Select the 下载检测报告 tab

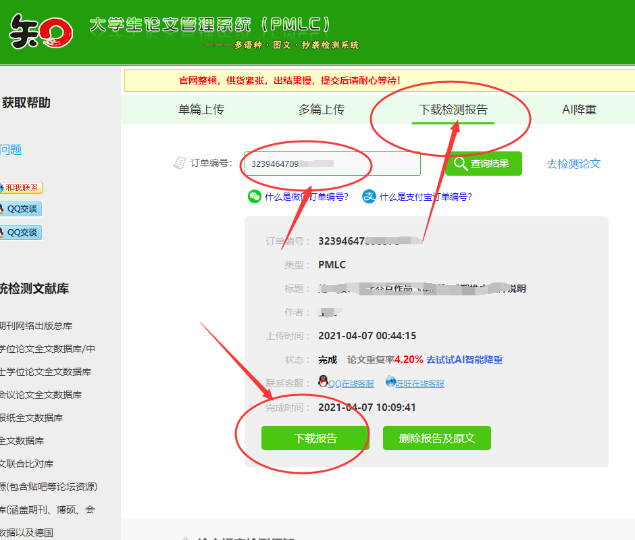tap(453, 109)
